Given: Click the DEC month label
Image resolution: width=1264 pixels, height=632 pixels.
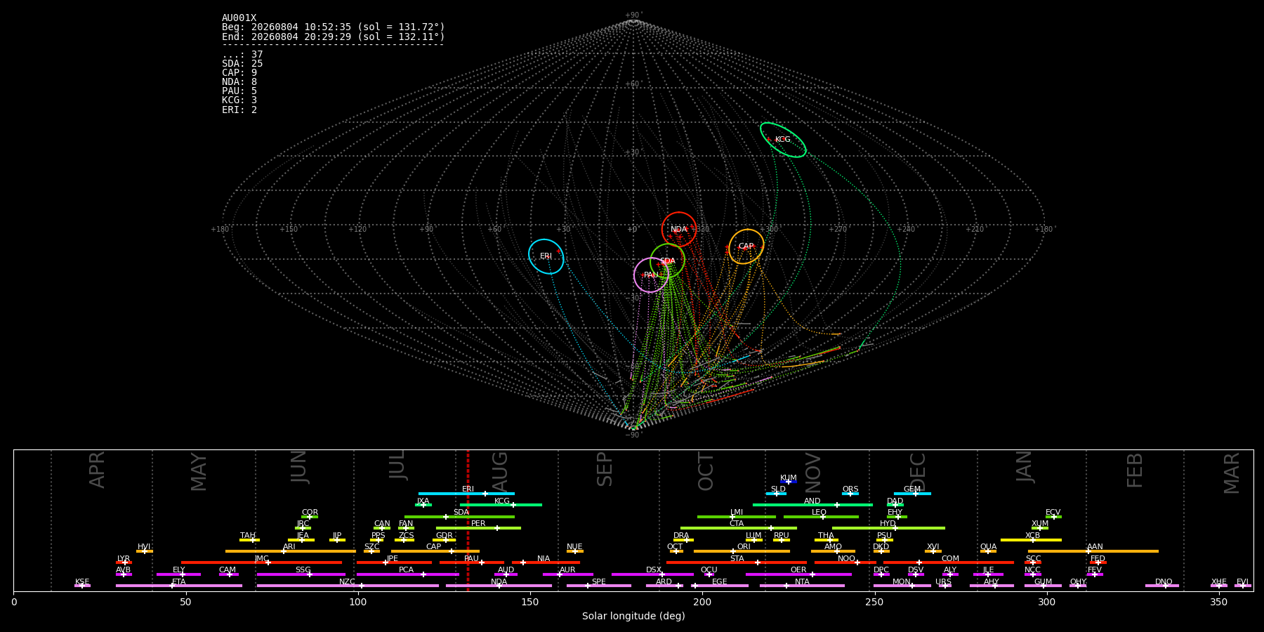Looking at the screenshot, I should point(918,471).
